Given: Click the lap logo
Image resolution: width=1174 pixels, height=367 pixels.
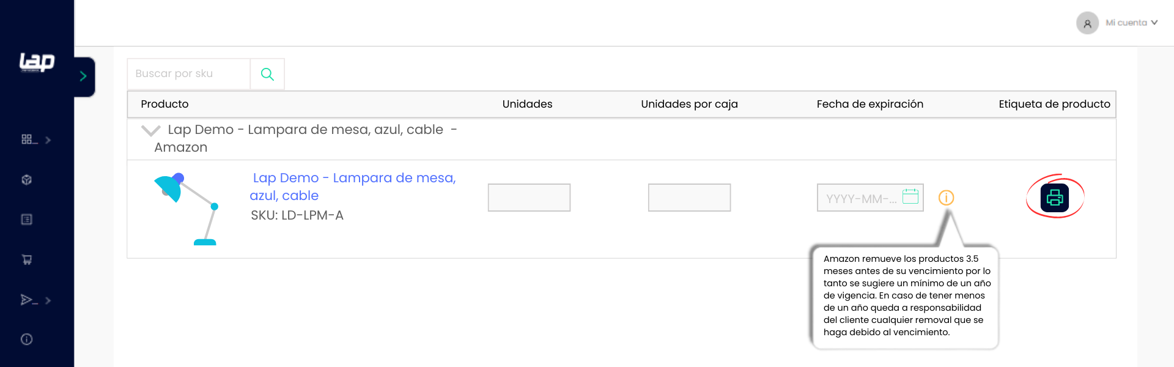Looking at the screenshot, I should 37,62.
